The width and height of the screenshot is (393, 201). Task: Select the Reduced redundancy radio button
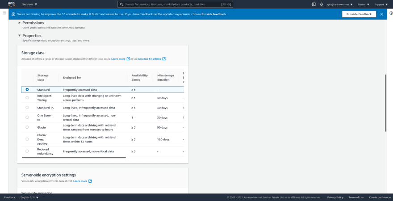(x=27, y=151)
